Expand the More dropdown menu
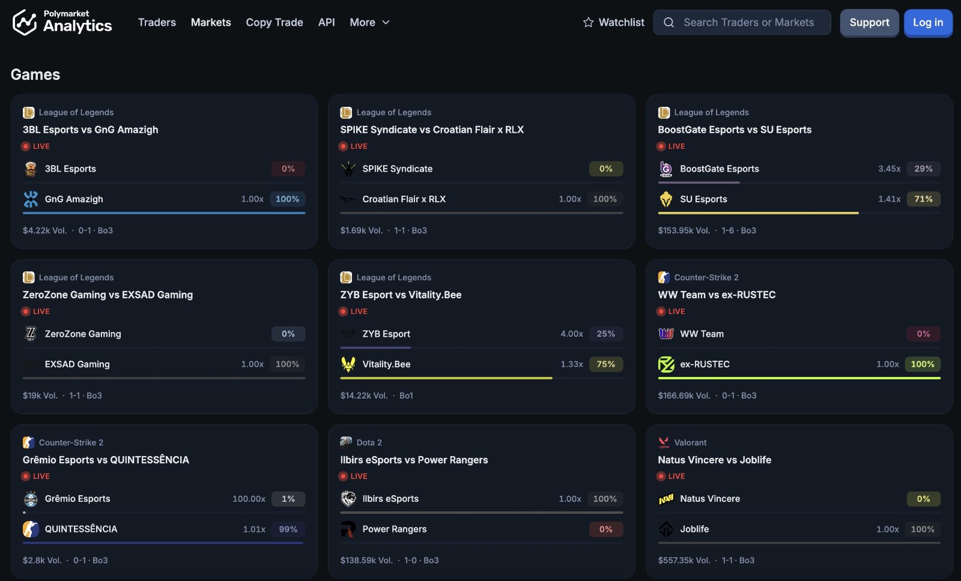 [x=369, y=22]
